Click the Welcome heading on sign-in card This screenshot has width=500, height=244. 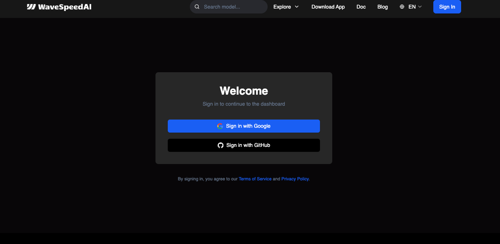click(x=244, y=91)
